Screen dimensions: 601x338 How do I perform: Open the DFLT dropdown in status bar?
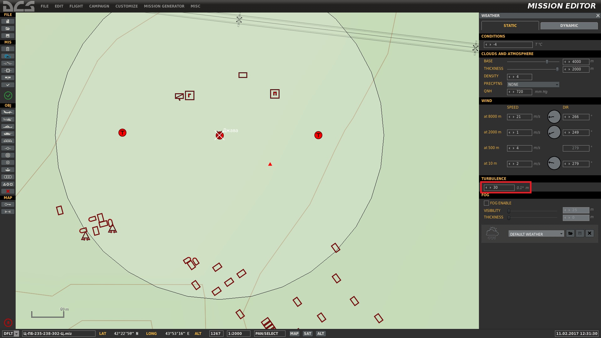tap(11, 334)
